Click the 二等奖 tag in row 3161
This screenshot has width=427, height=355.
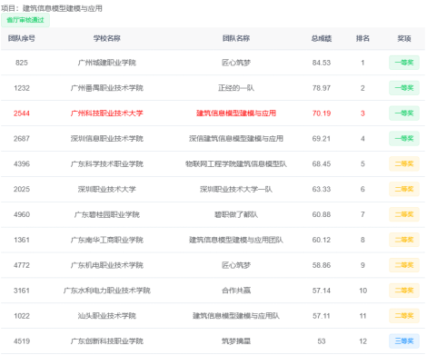point(404,291)
